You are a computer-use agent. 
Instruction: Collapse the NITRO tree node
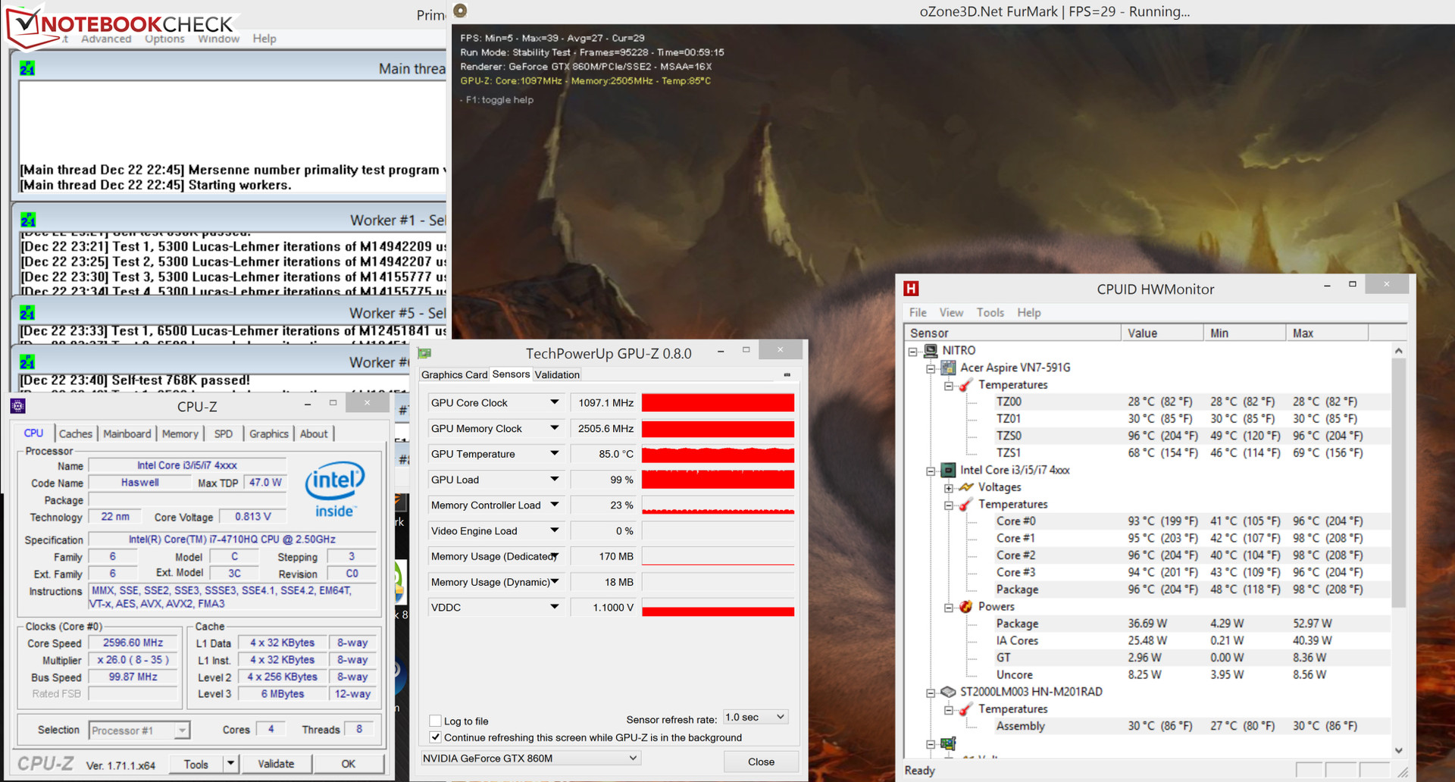click(913, 351)
